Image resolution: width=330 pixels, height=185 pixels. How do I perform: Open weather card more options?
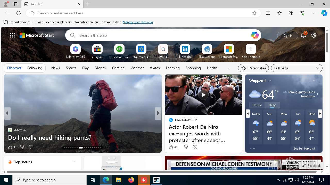click(x=315, y=81)
